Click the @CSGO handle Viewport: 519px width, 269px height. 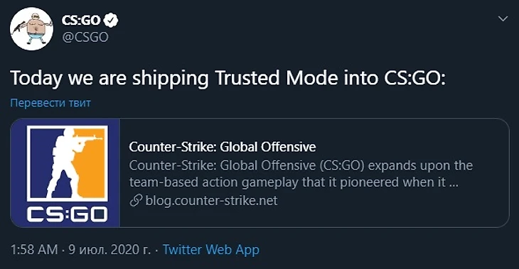pos(85,38)
